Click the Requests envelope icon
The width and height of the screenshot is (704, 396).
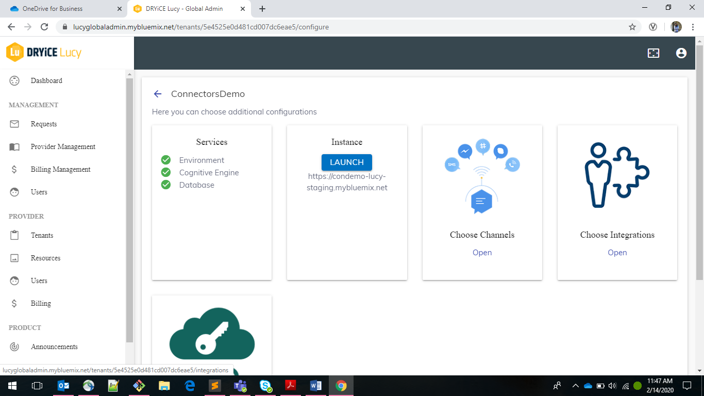pos(14,124)
